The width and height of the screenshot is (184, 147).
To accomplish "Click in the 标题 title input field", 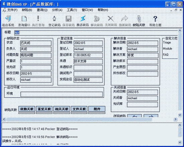I will [96, 33].
